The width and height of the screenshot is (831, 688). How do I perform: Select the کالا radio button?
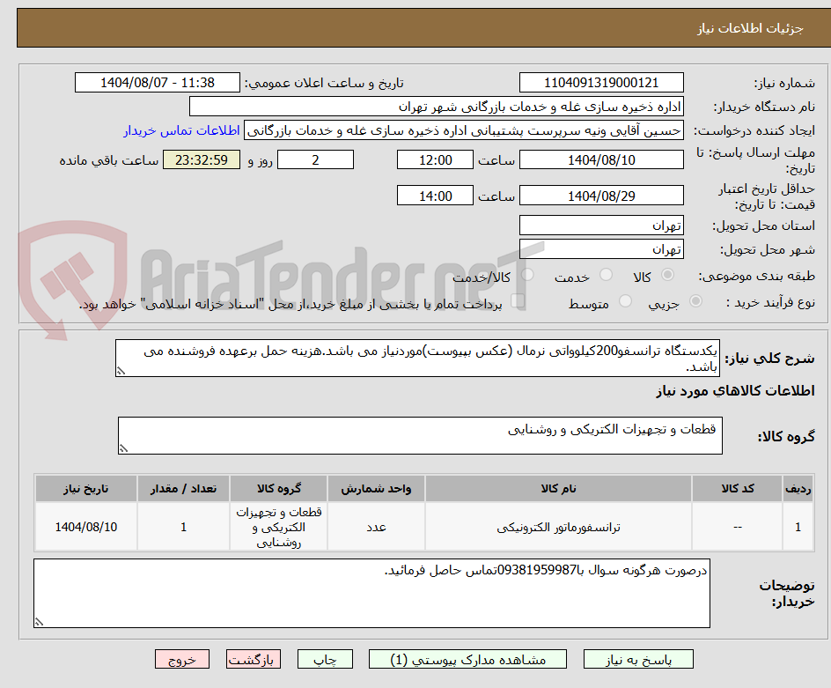[667, 275]
